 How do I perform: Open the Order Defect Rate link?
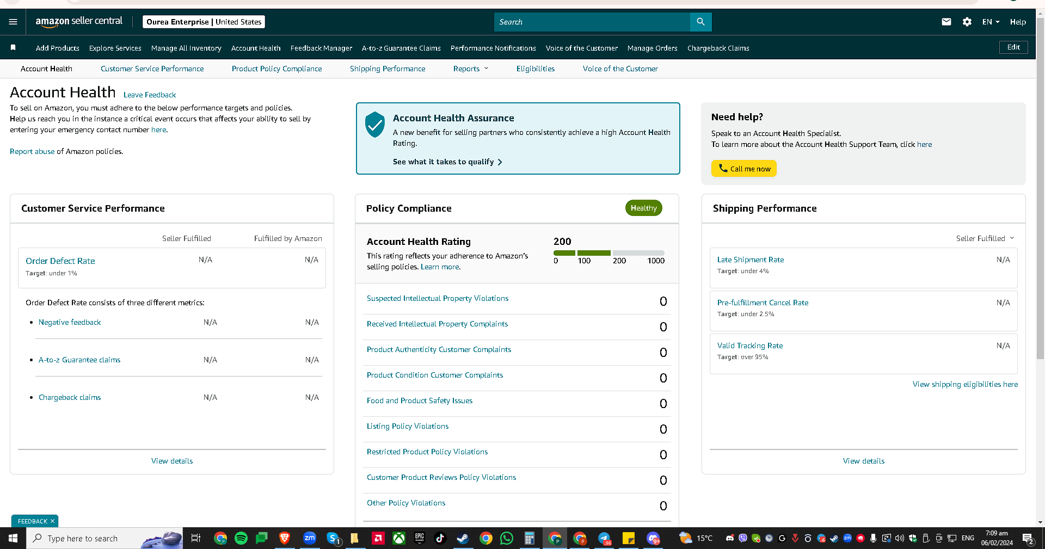(x=60, y=261)
